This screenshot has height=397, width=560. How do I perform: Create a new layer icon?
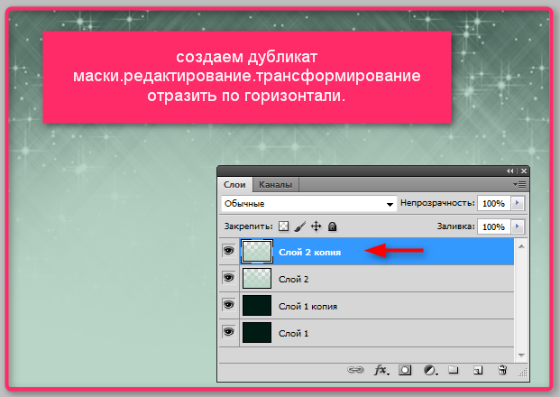point(478,370)
